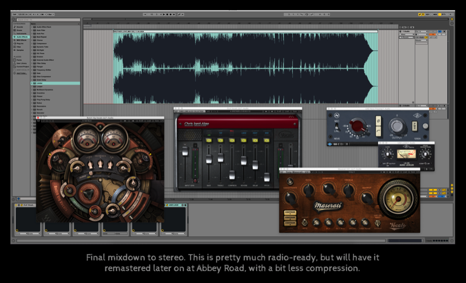Screen dimensions: 466x283
Task: Toggle the pencil Draw Mode button
Action: [x=420, y=14]
